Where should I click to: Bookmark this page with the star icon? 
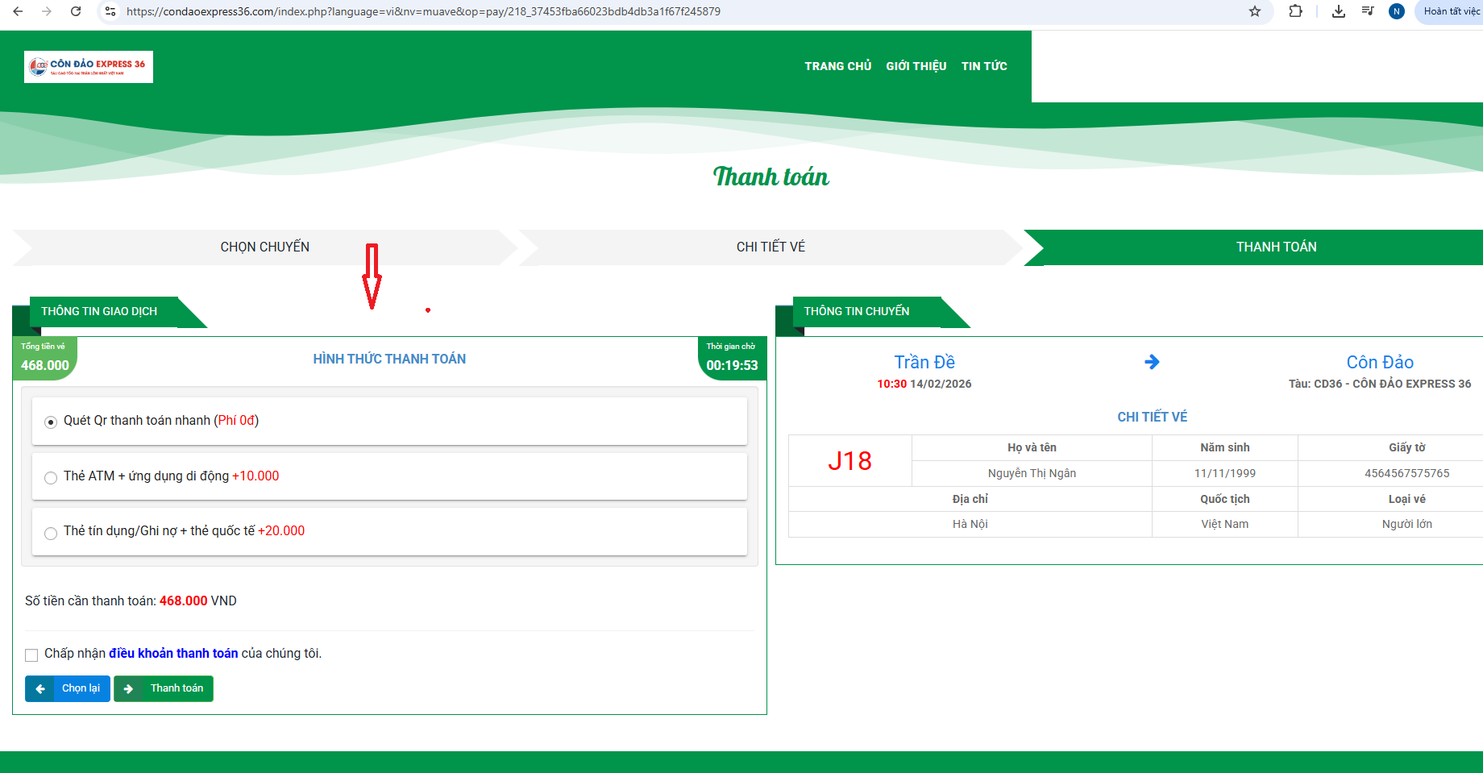pyautogui.click(x=1255, y=11)
